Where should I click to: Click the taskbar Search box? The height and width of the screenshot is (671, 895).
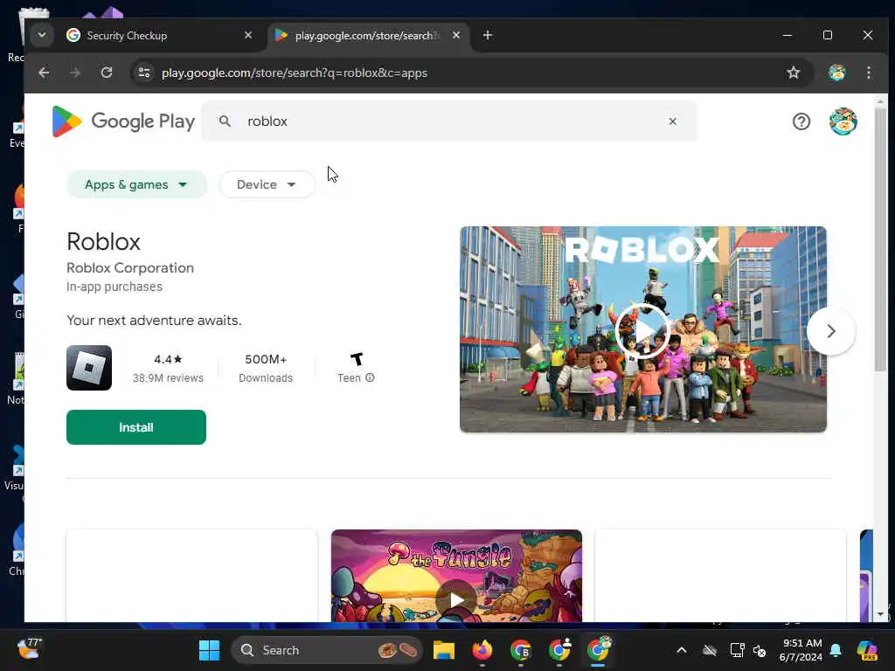(x=327, y=650)
